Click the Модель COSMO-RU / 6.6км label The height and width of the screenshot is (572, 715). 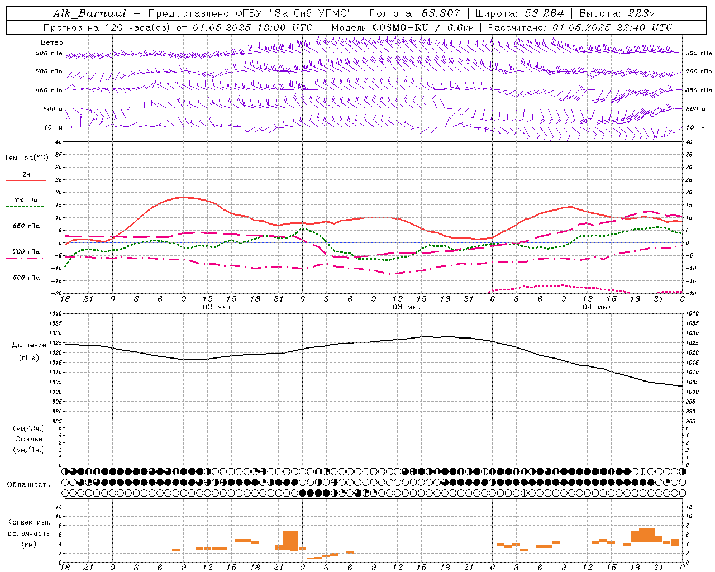coord(403,27)
